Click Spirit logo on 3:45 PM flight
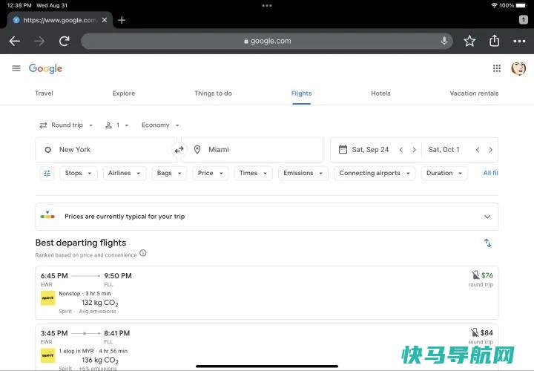 47,355
